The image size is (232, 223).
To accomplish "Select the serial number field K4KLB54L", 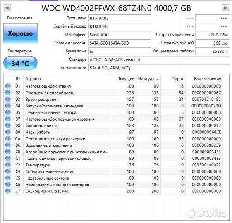I will pos(120,26).
